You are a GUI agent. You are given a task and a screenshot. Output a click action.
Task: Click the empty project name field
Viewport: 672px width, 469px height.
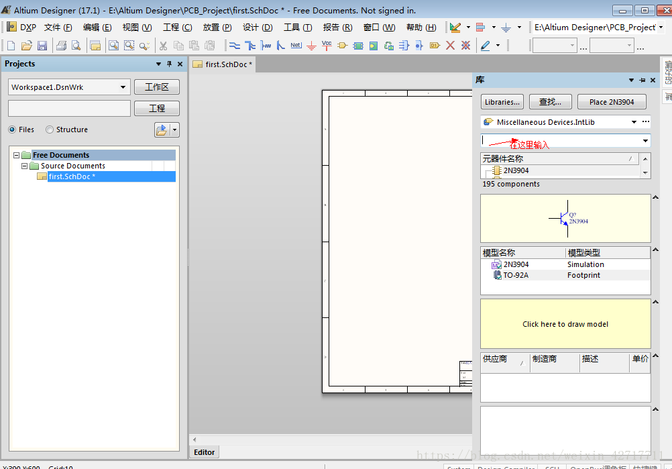(x=70, y=109)
